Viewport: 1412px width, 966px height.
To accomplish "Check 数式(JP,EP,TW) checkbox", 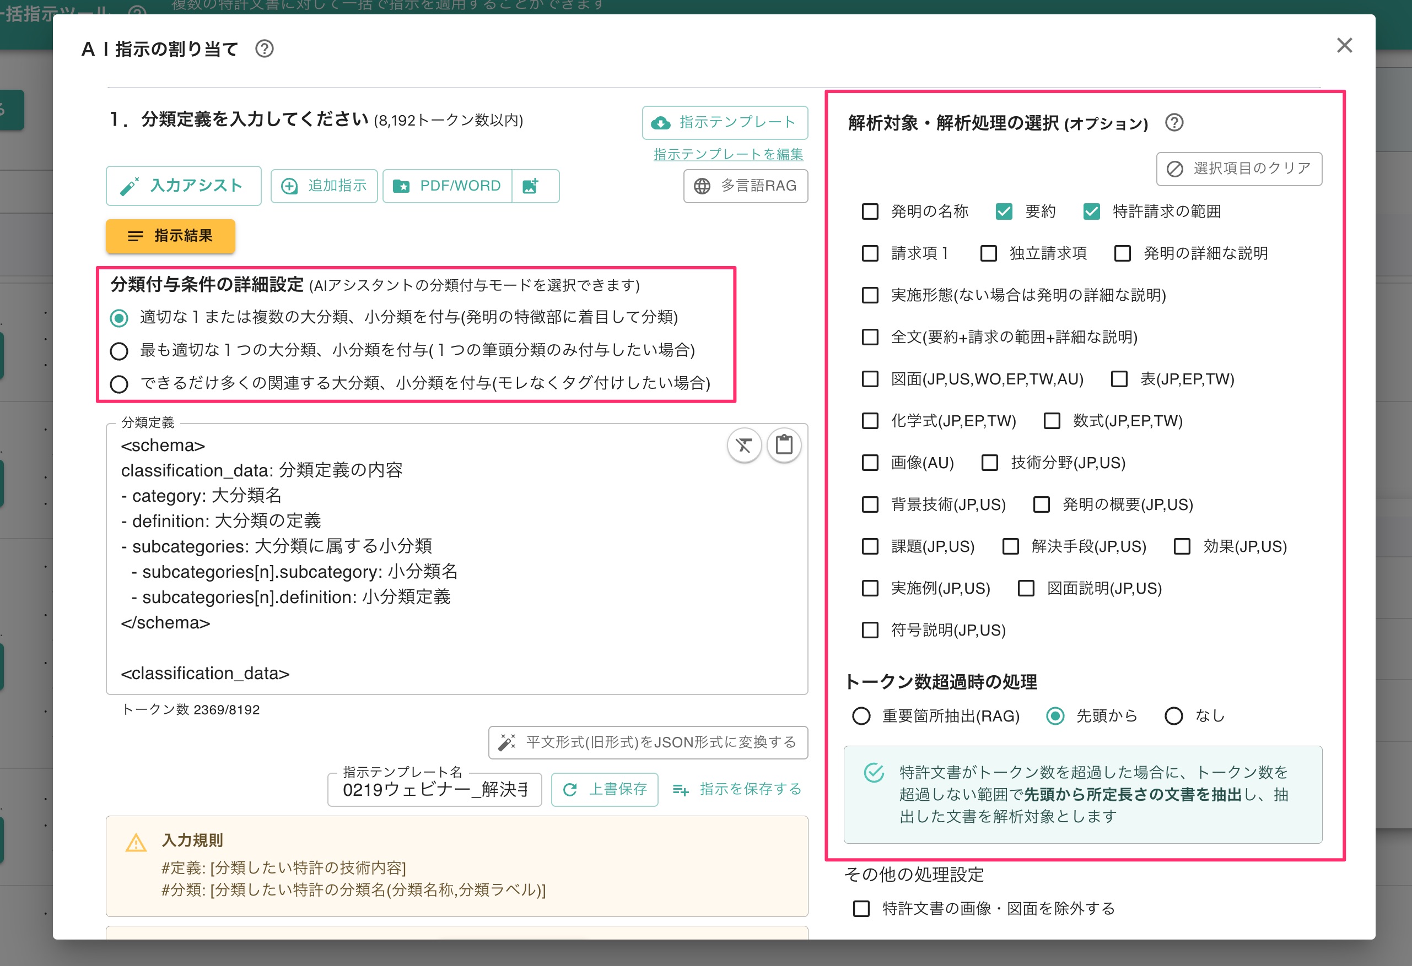I will point(1052,421).
